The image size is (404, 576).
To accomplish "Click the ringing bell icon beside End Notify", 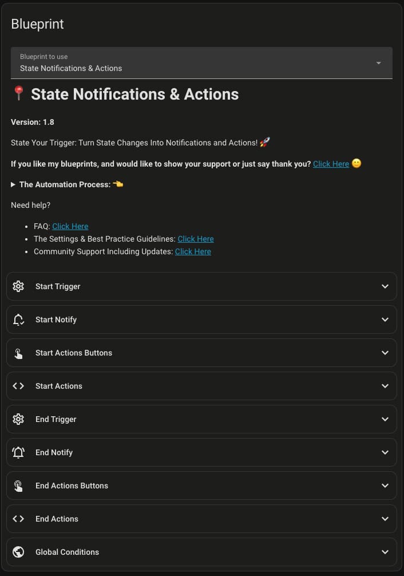I will click(18, 452).
